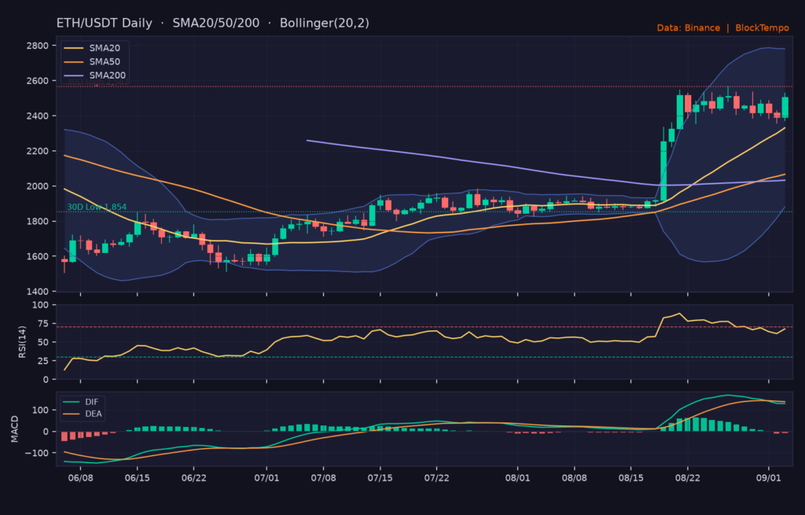Viewport: 805px width, 515px height.
Task: Click the 08/15 date label
Action: [631, 478]
